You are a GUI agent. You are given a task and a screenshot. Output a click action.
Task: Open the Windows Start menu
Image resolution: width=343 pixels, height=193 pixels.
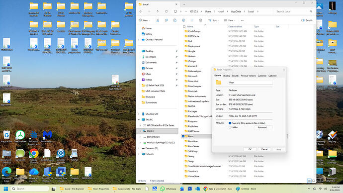[6, 189]
